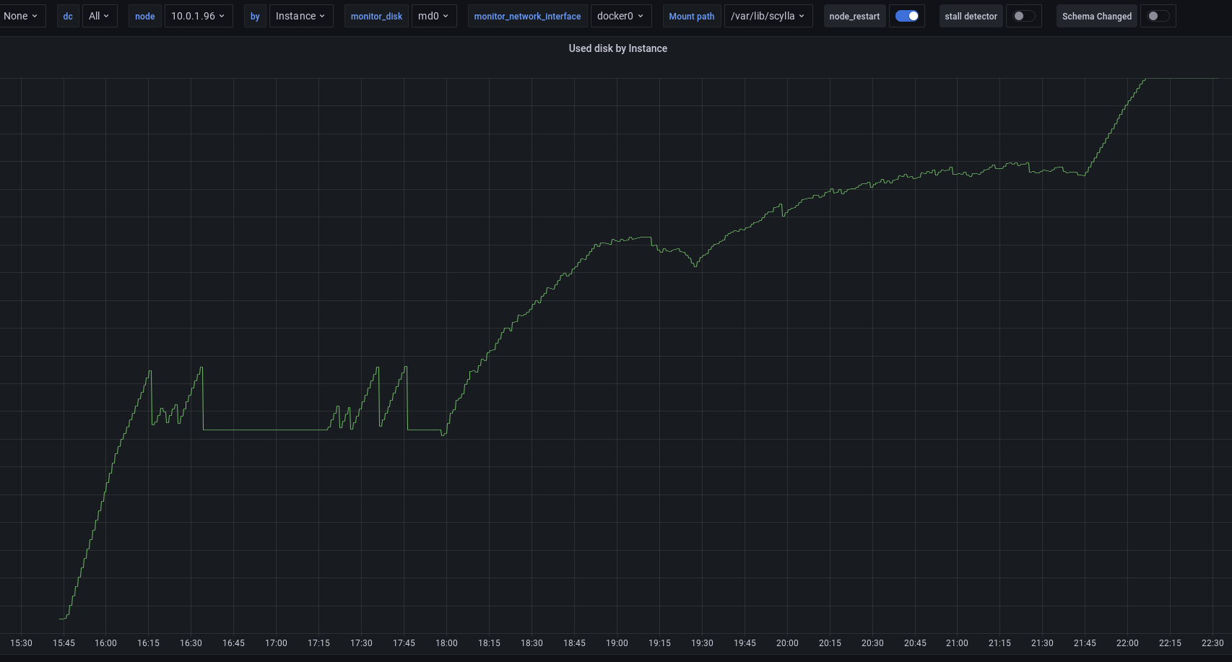Open the node 10.0.1.96 dropdown

pyautogui.click(x=199, y=16)
